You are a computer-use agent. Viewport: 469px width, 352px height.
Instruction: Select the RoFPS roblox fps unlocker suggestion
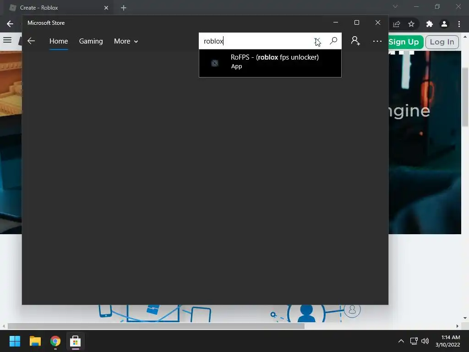click(270, 63)
